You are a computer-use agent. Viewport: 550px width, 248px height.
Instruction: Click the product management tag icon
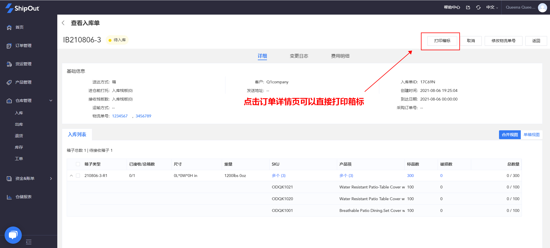9,82
